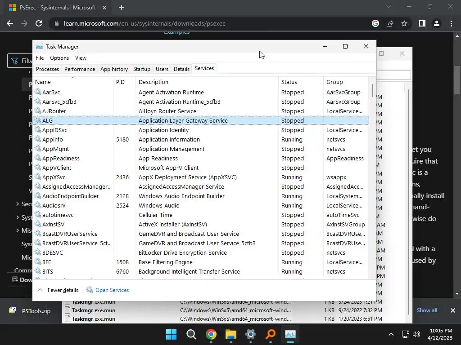This screenshot has width=461, height=345.
Task: Select the AxInstSV service row
Action: point(200,224)
